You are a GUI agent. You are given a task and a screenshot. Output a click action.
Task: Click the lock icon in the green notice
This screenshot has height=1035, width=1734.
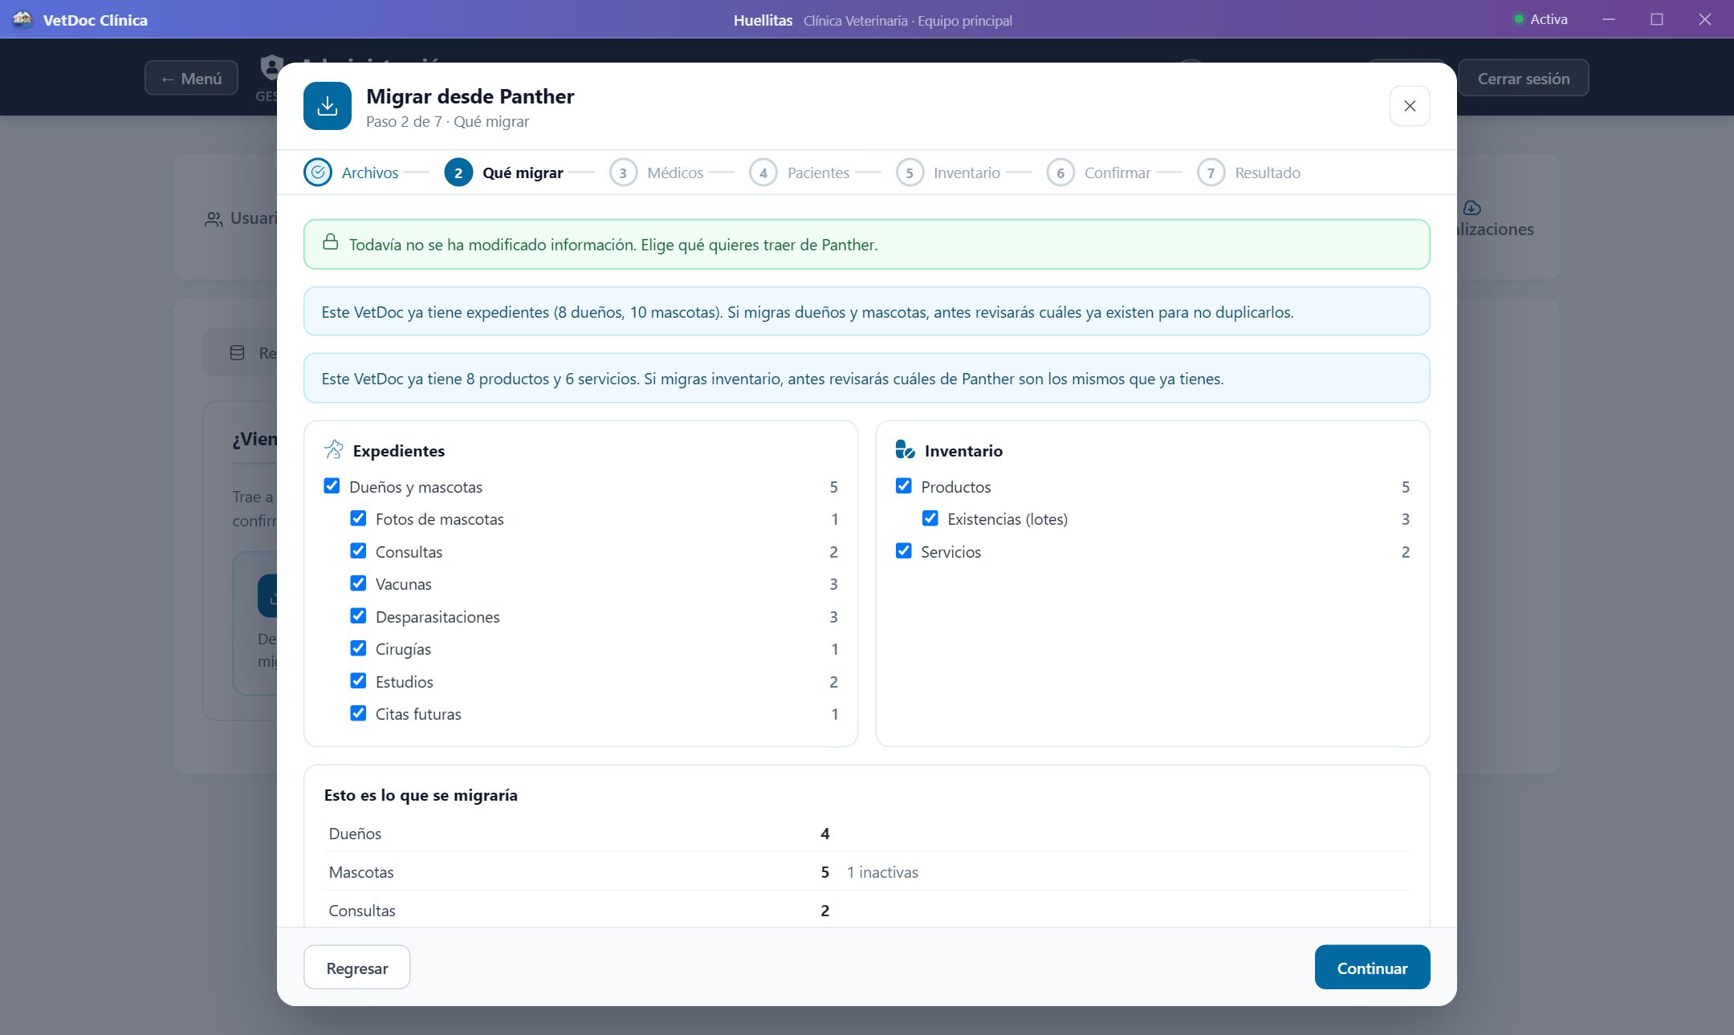coord(330,242)
